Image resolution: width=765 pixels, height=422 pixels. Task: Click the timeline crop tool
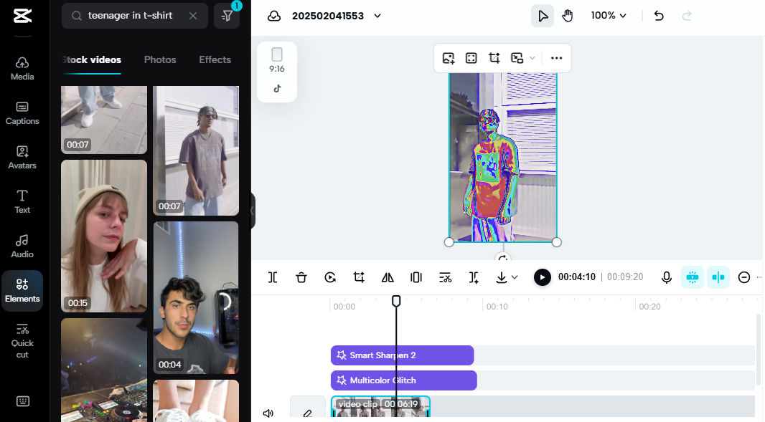pos(359,277)
